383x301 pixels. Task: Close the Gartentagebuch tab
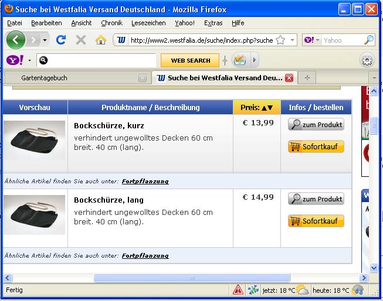point(142,78)
